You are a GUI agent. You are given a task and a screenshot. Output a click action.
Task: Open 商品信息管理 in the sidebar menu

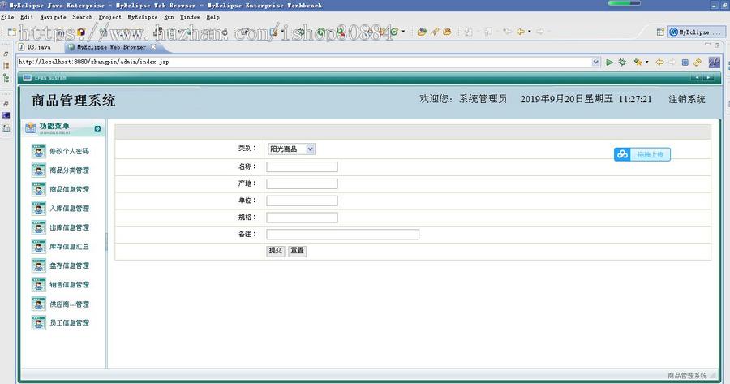point(61,189)
